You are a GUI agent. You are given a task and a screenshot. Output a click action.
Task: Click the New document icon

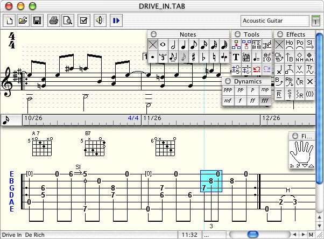point(10,21)
